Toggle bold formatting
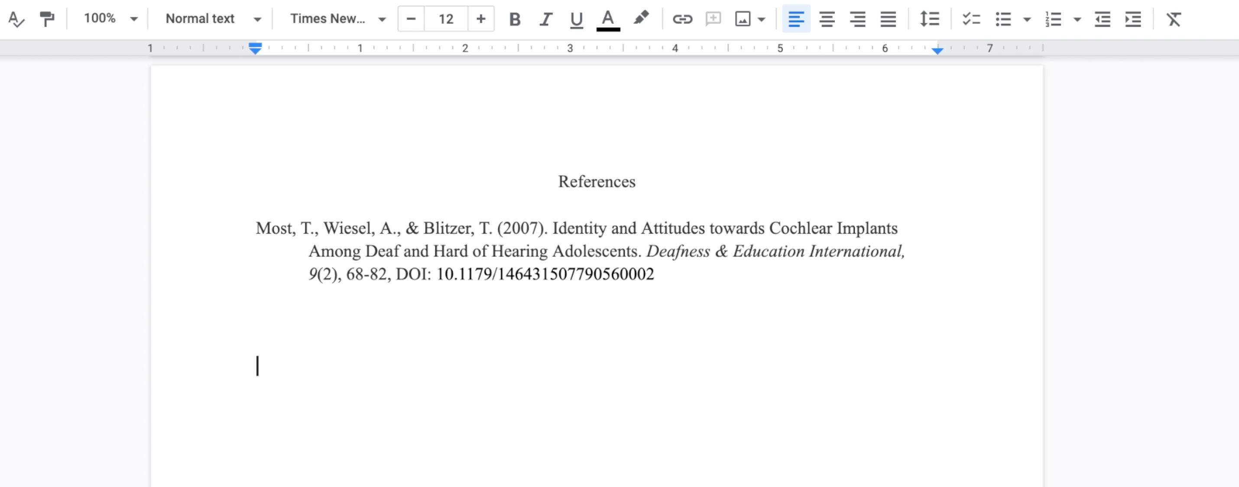This screenshot has width=1239, height=487. 515,19
